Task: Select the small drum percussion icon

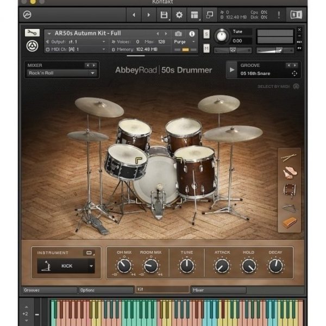Action: [x=290, y=190]
